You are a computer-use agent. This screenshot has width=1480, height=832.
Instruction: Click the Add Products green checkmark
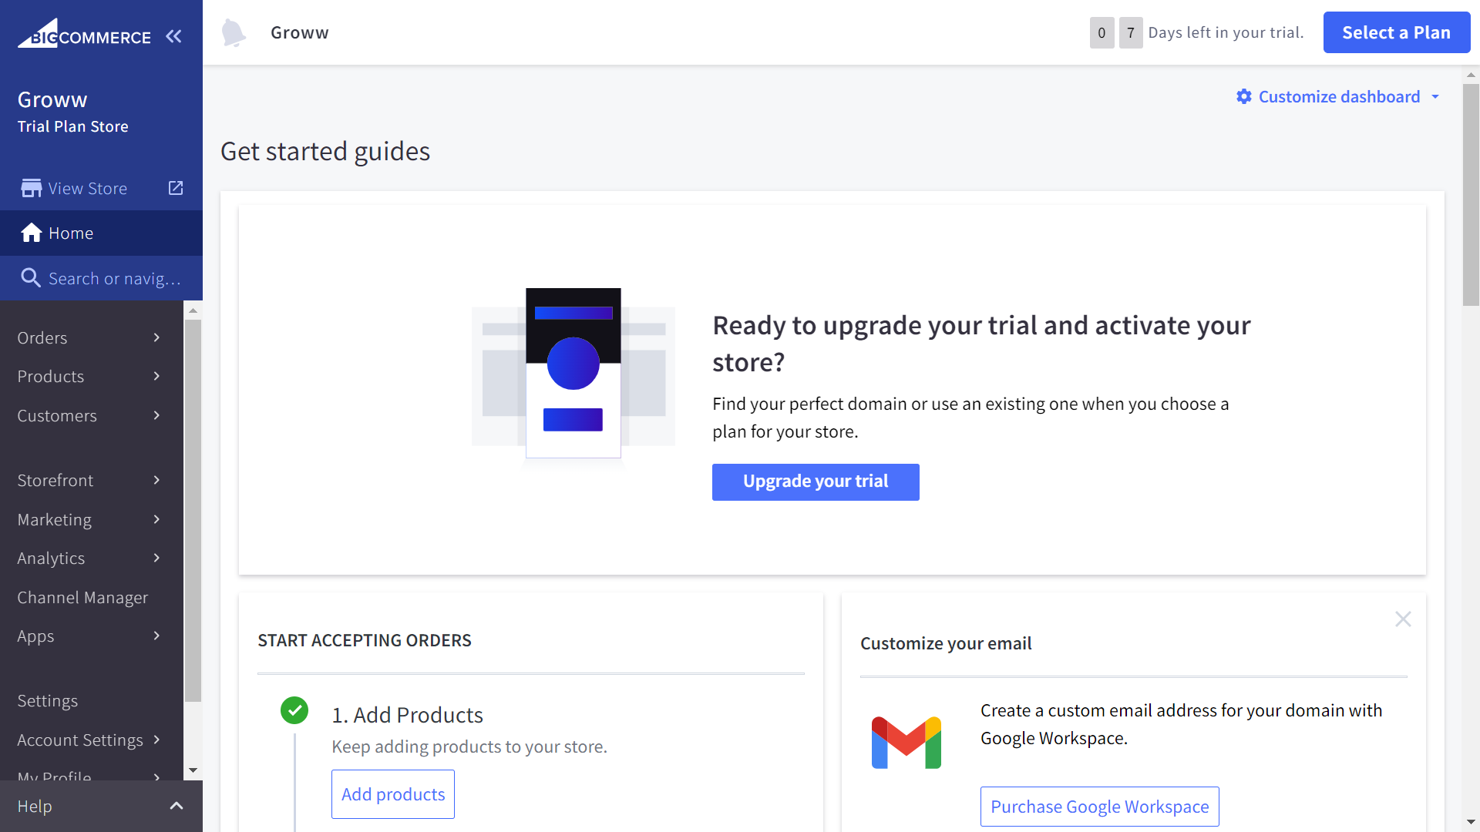294,710
